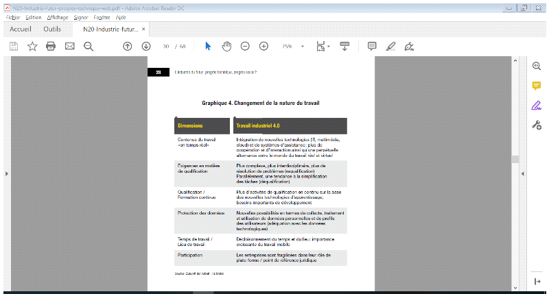This screenshot has height=294, width=549.
Task: Click the scrollbar up arrow
Action: coord(515,61)
